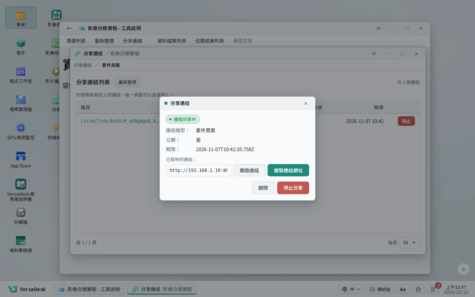Click the published link URL field
475x297 pixels.
[199, 170]
